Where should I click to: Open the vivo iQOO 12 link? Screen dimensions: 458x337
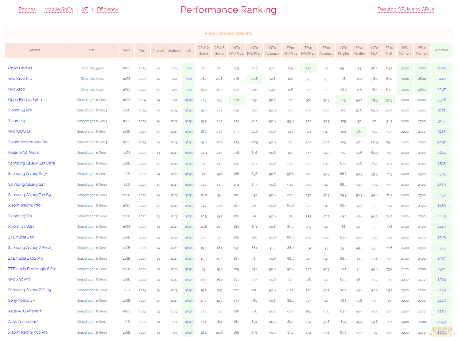tap(19, 131)
